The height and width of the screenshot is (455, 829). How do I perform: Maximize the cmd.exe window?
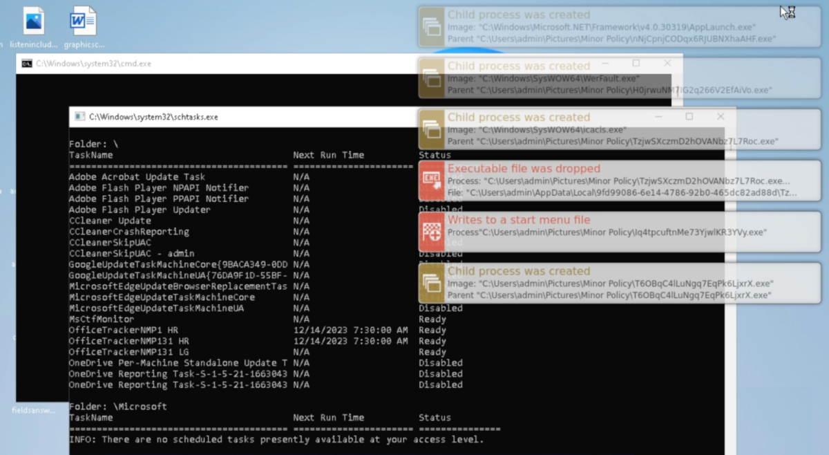[x=636, y=63]
